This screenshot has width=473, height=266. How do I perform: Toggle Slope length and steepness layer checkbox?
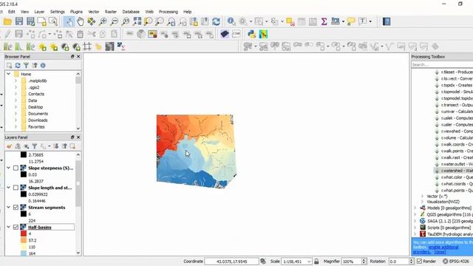pyautogui.click(x=16, y=188)
